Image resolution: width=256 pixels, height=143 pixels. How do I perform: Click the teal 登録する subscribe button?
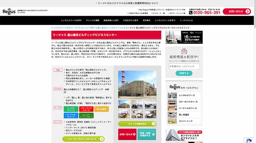pyautogui.click(x=184, y=73)
